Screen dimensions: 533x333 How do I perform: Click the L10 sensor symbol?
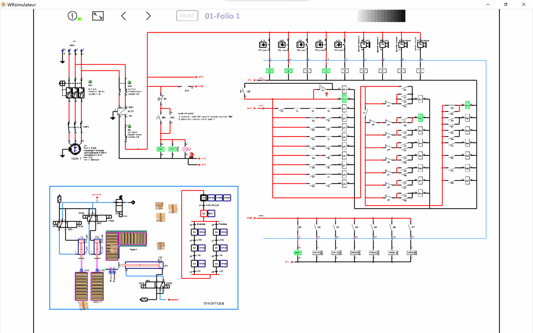(263, 45)
